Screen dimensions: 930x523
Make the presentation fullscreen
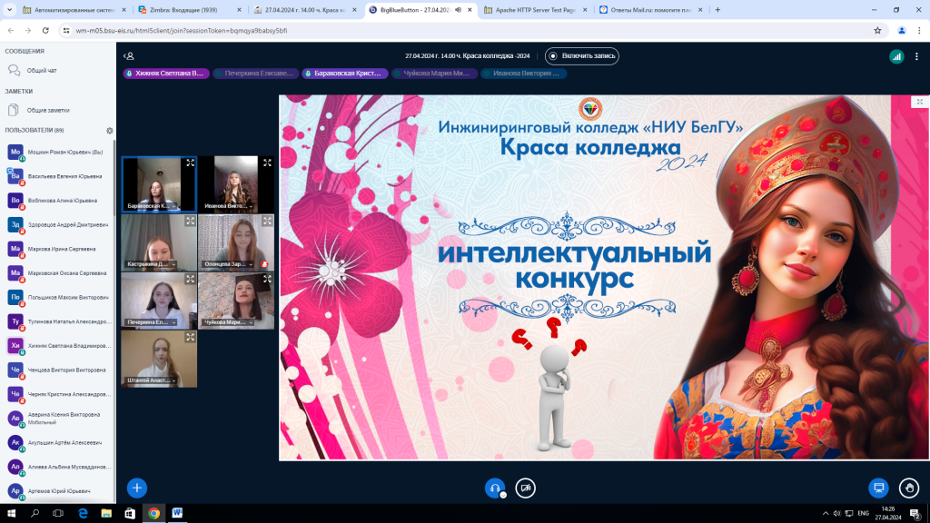[x=920, y=102]
